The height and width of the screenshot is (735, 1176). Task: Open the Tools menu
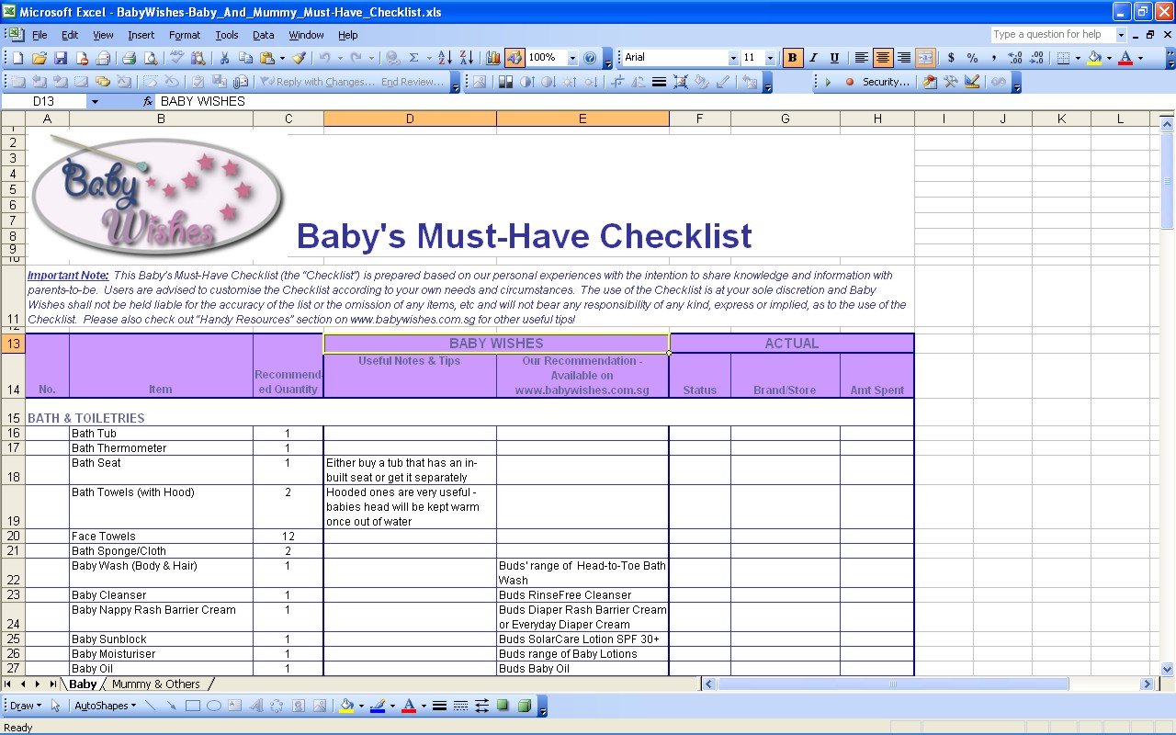(x=227, y=35)
